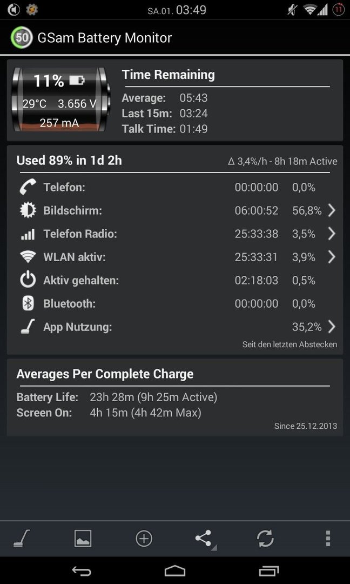Expand Telefon Radio details chevron

click(x=332, y=234)
